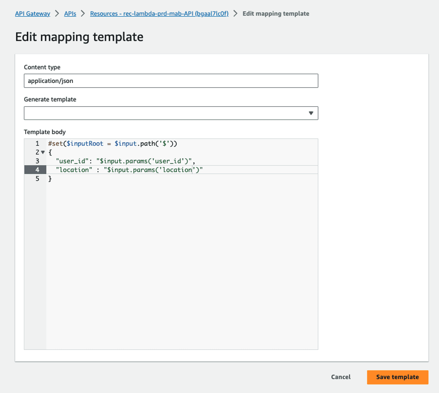
Task: Click the current Edit mapping template breadcrumb
Action: 275,14
